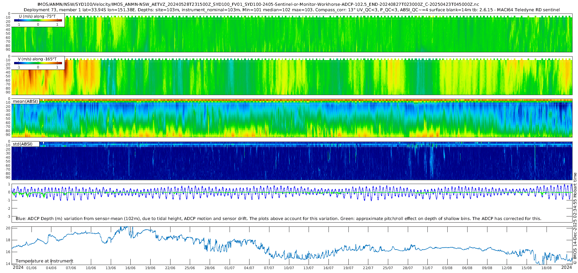
Task: Click the NetCDF file path title
Action: point(258,4)
